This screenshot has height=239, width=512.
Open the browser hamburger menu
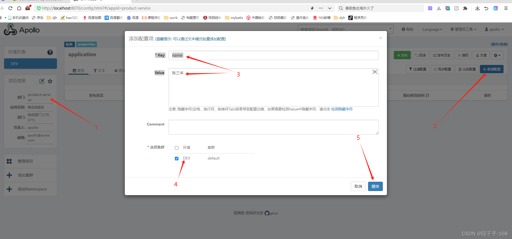click(506, 8)
